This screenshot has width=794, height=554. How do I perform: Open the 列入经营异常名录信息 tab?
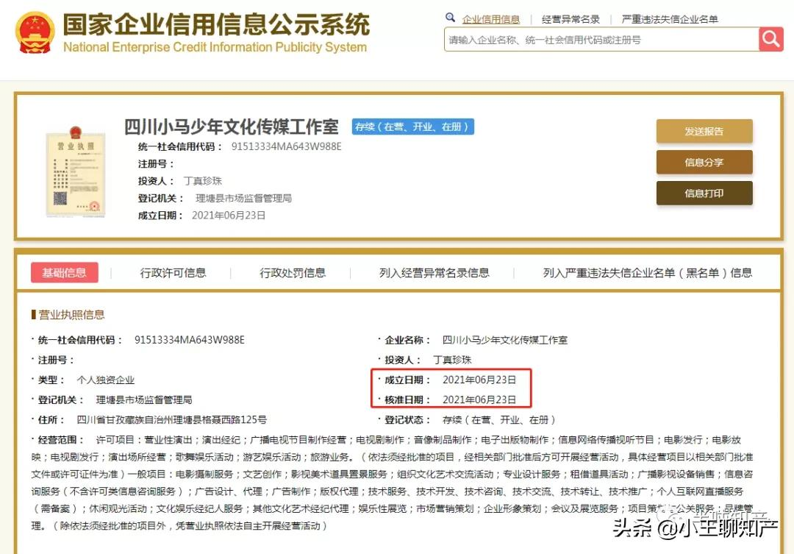tap(434, 273)
